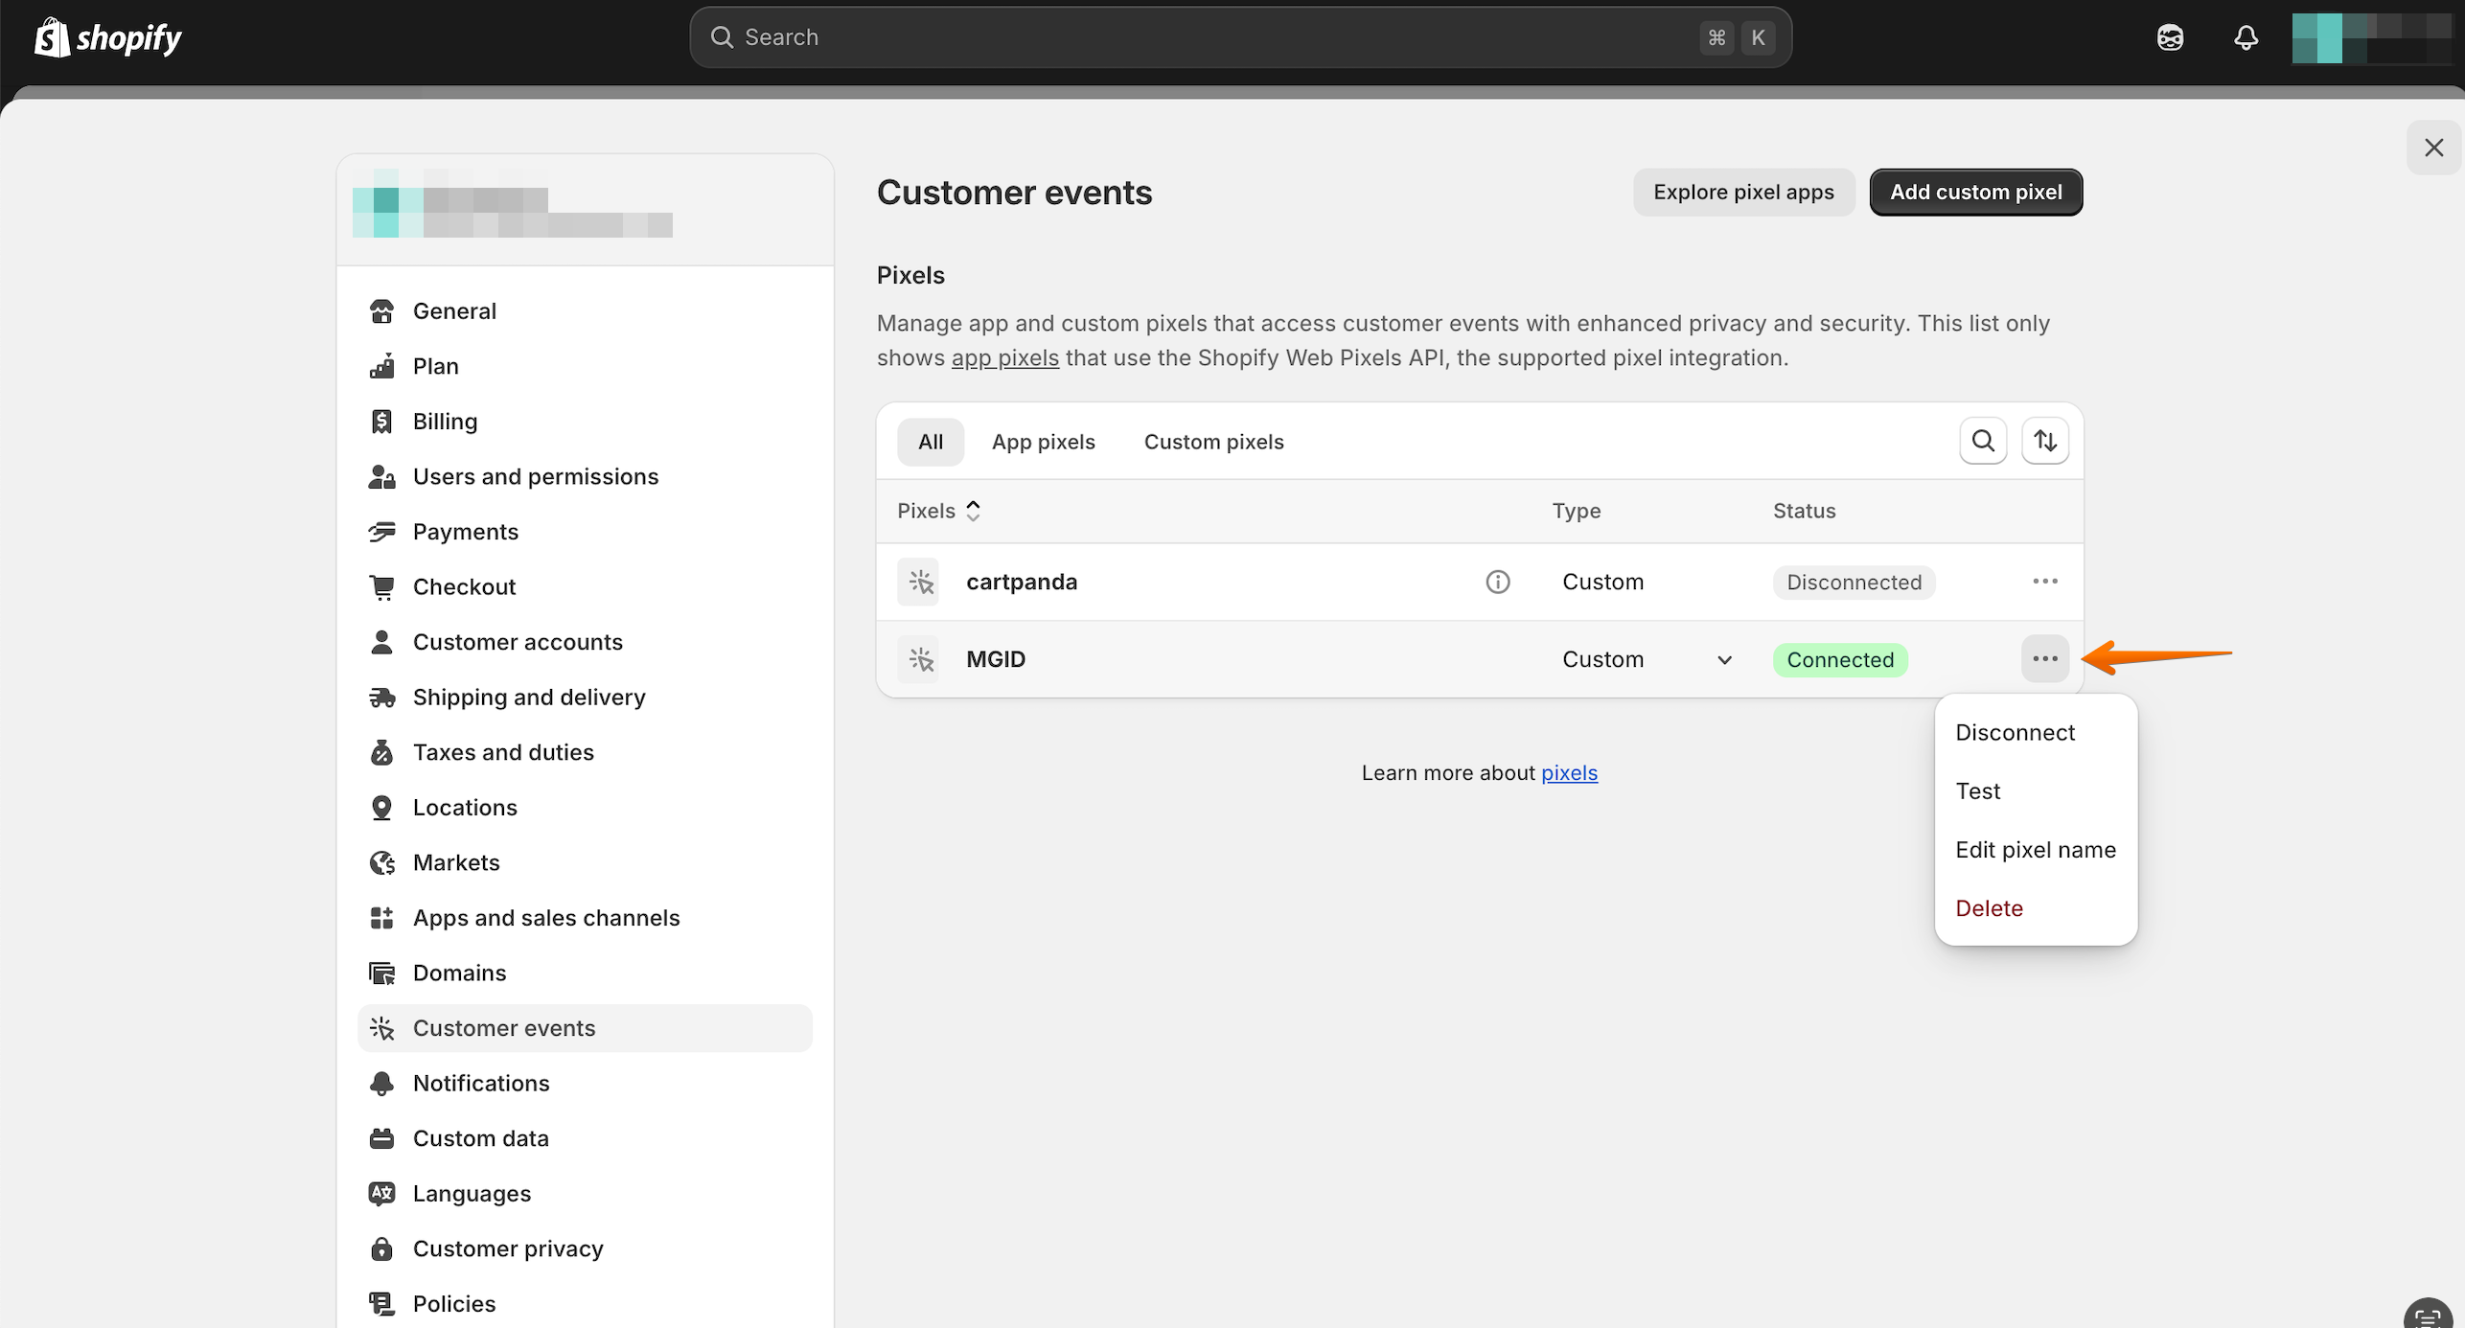The width and height of the screenshot is (2465, 1328).
Task: Click the search pixels magnifier icon
Action: 1983,441
